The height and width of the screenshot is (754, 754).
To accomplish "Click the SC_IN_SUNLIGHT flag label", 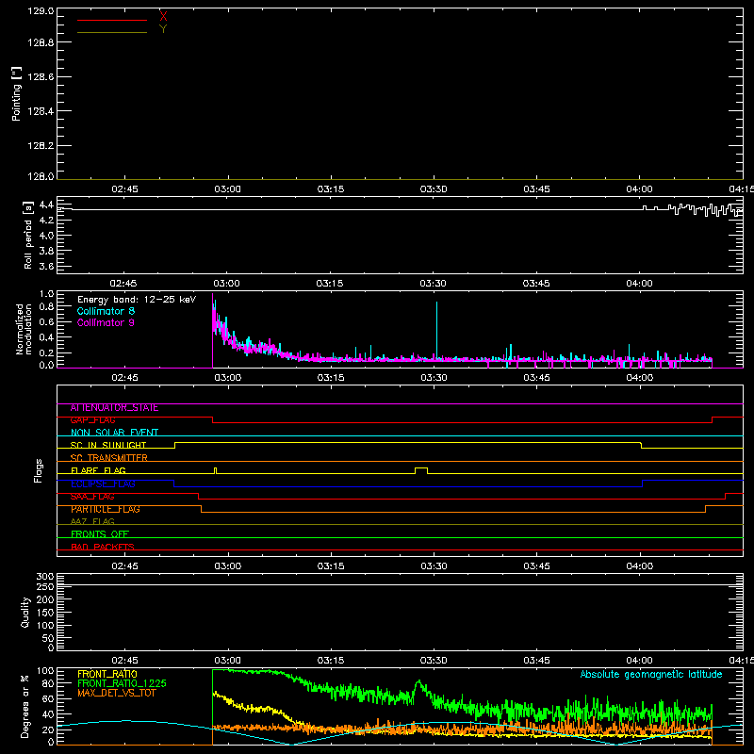I will [108, 445].
